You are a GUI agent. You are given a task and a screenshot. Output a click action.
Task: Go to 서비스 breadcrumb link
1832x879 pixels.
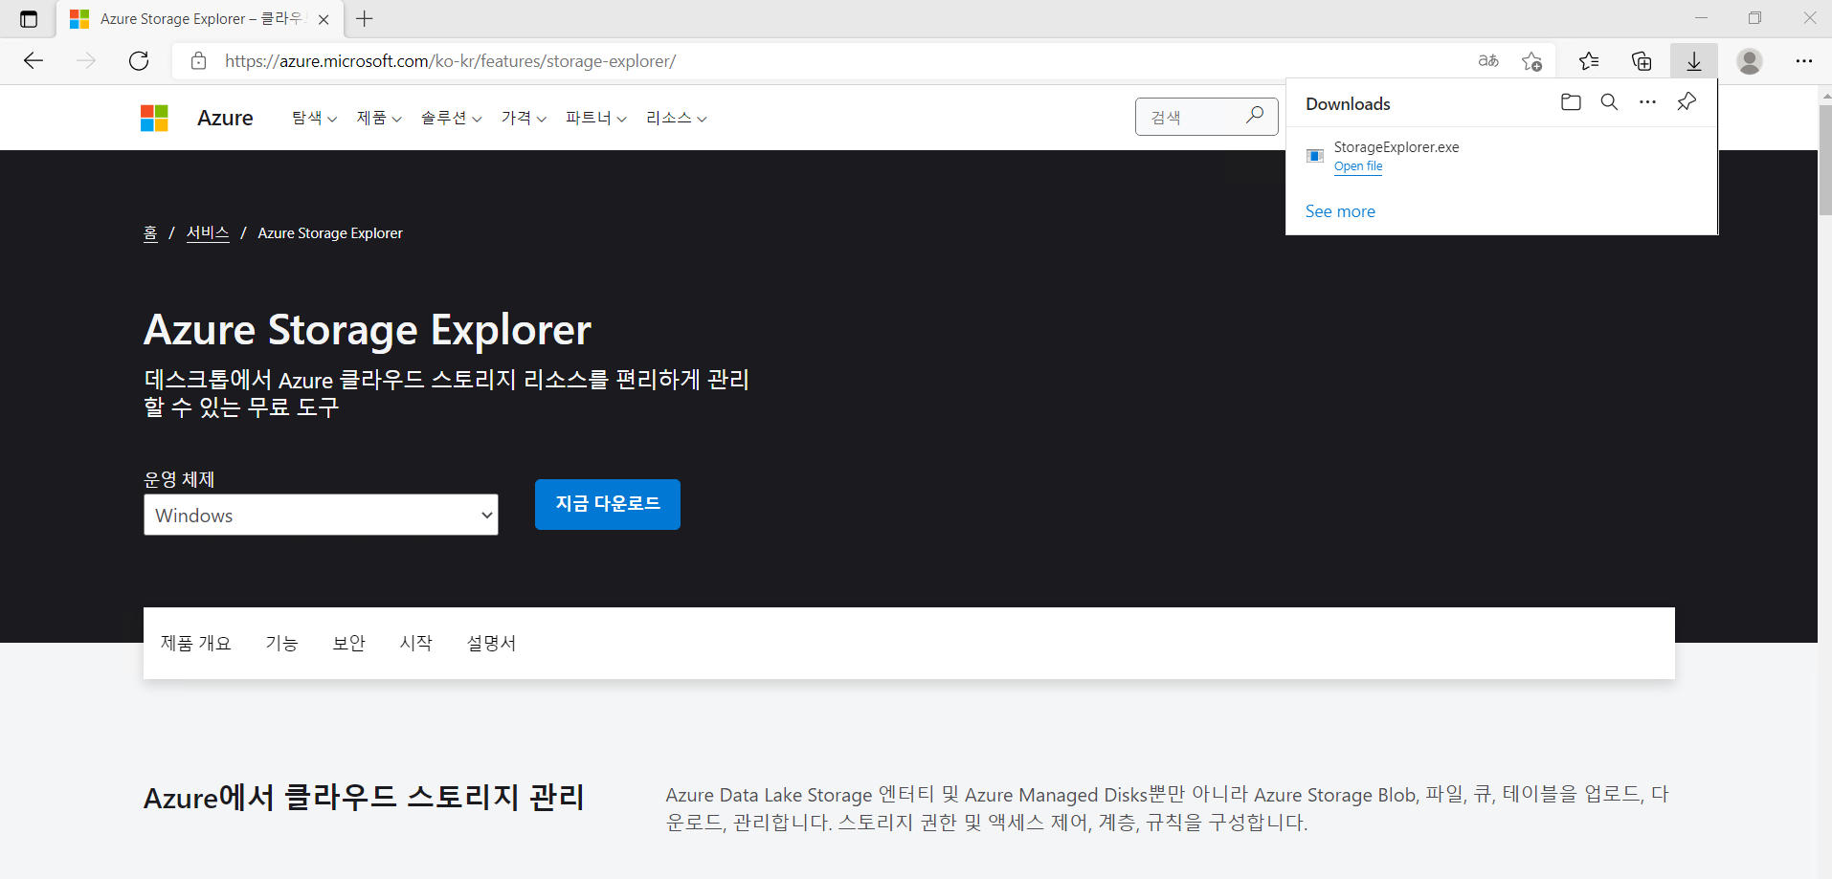(208, 233)
